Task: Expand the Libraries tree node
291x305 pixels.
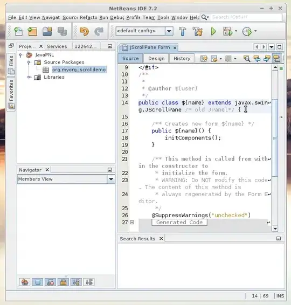Action: click(29, 77)
